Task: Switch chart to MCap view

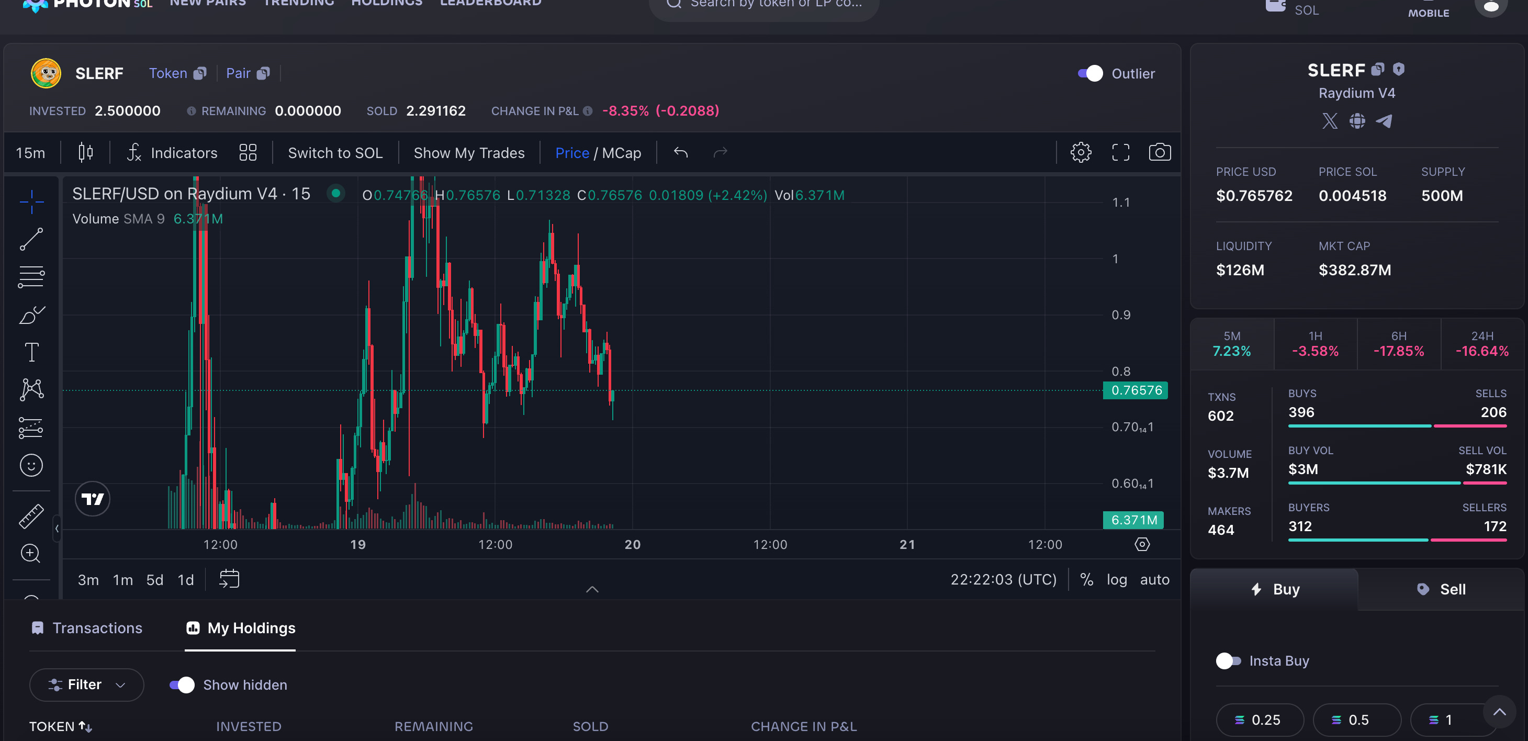Action: tap(621, 152)
